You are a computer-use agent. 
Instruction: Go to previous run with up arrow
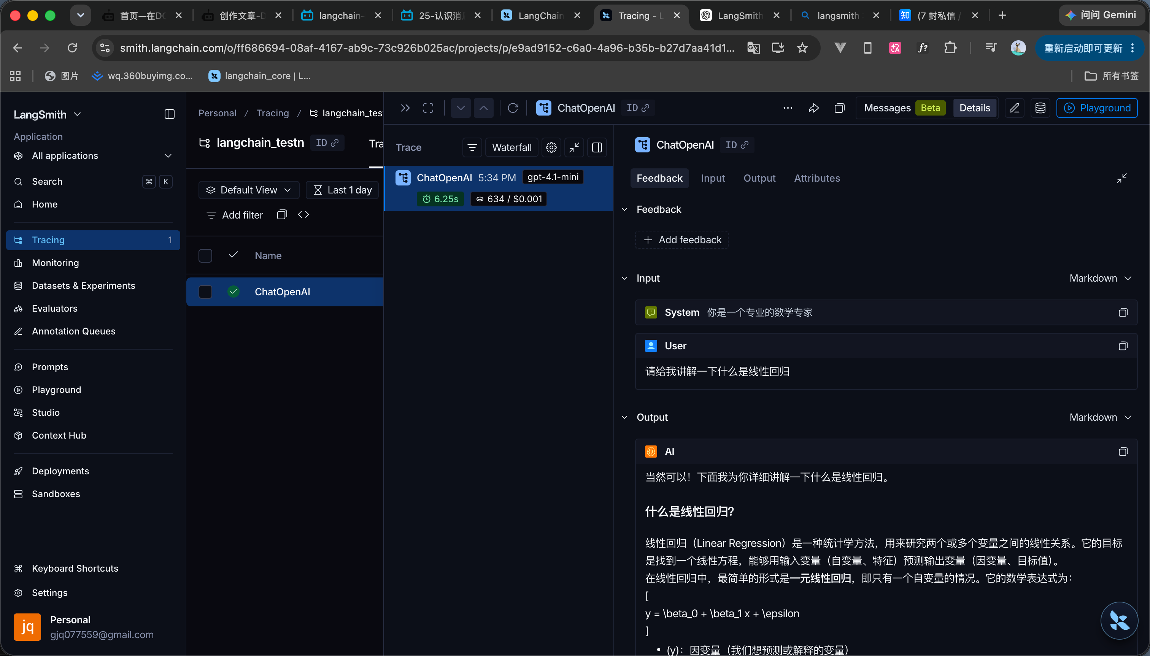click(x=484, y=108)
